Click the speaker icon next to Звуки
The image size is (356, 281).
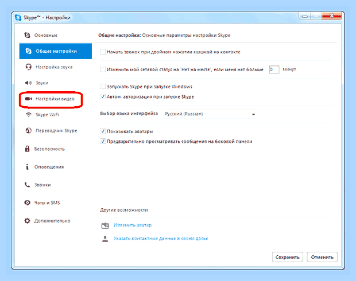tap(28, 83)
